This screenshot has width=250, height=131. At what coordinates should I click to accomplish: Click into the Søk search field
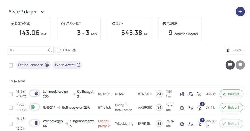pyautogui.click(x=27, y=50)
